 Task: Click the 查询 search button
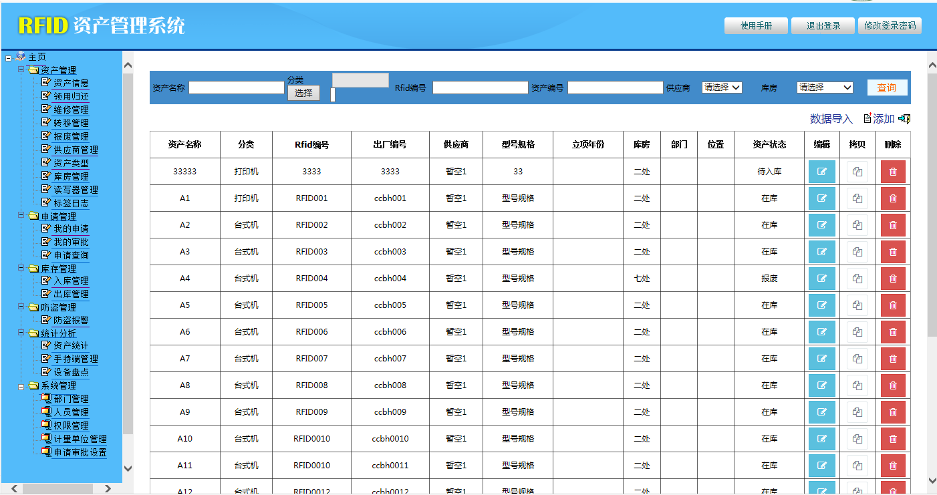887,88
